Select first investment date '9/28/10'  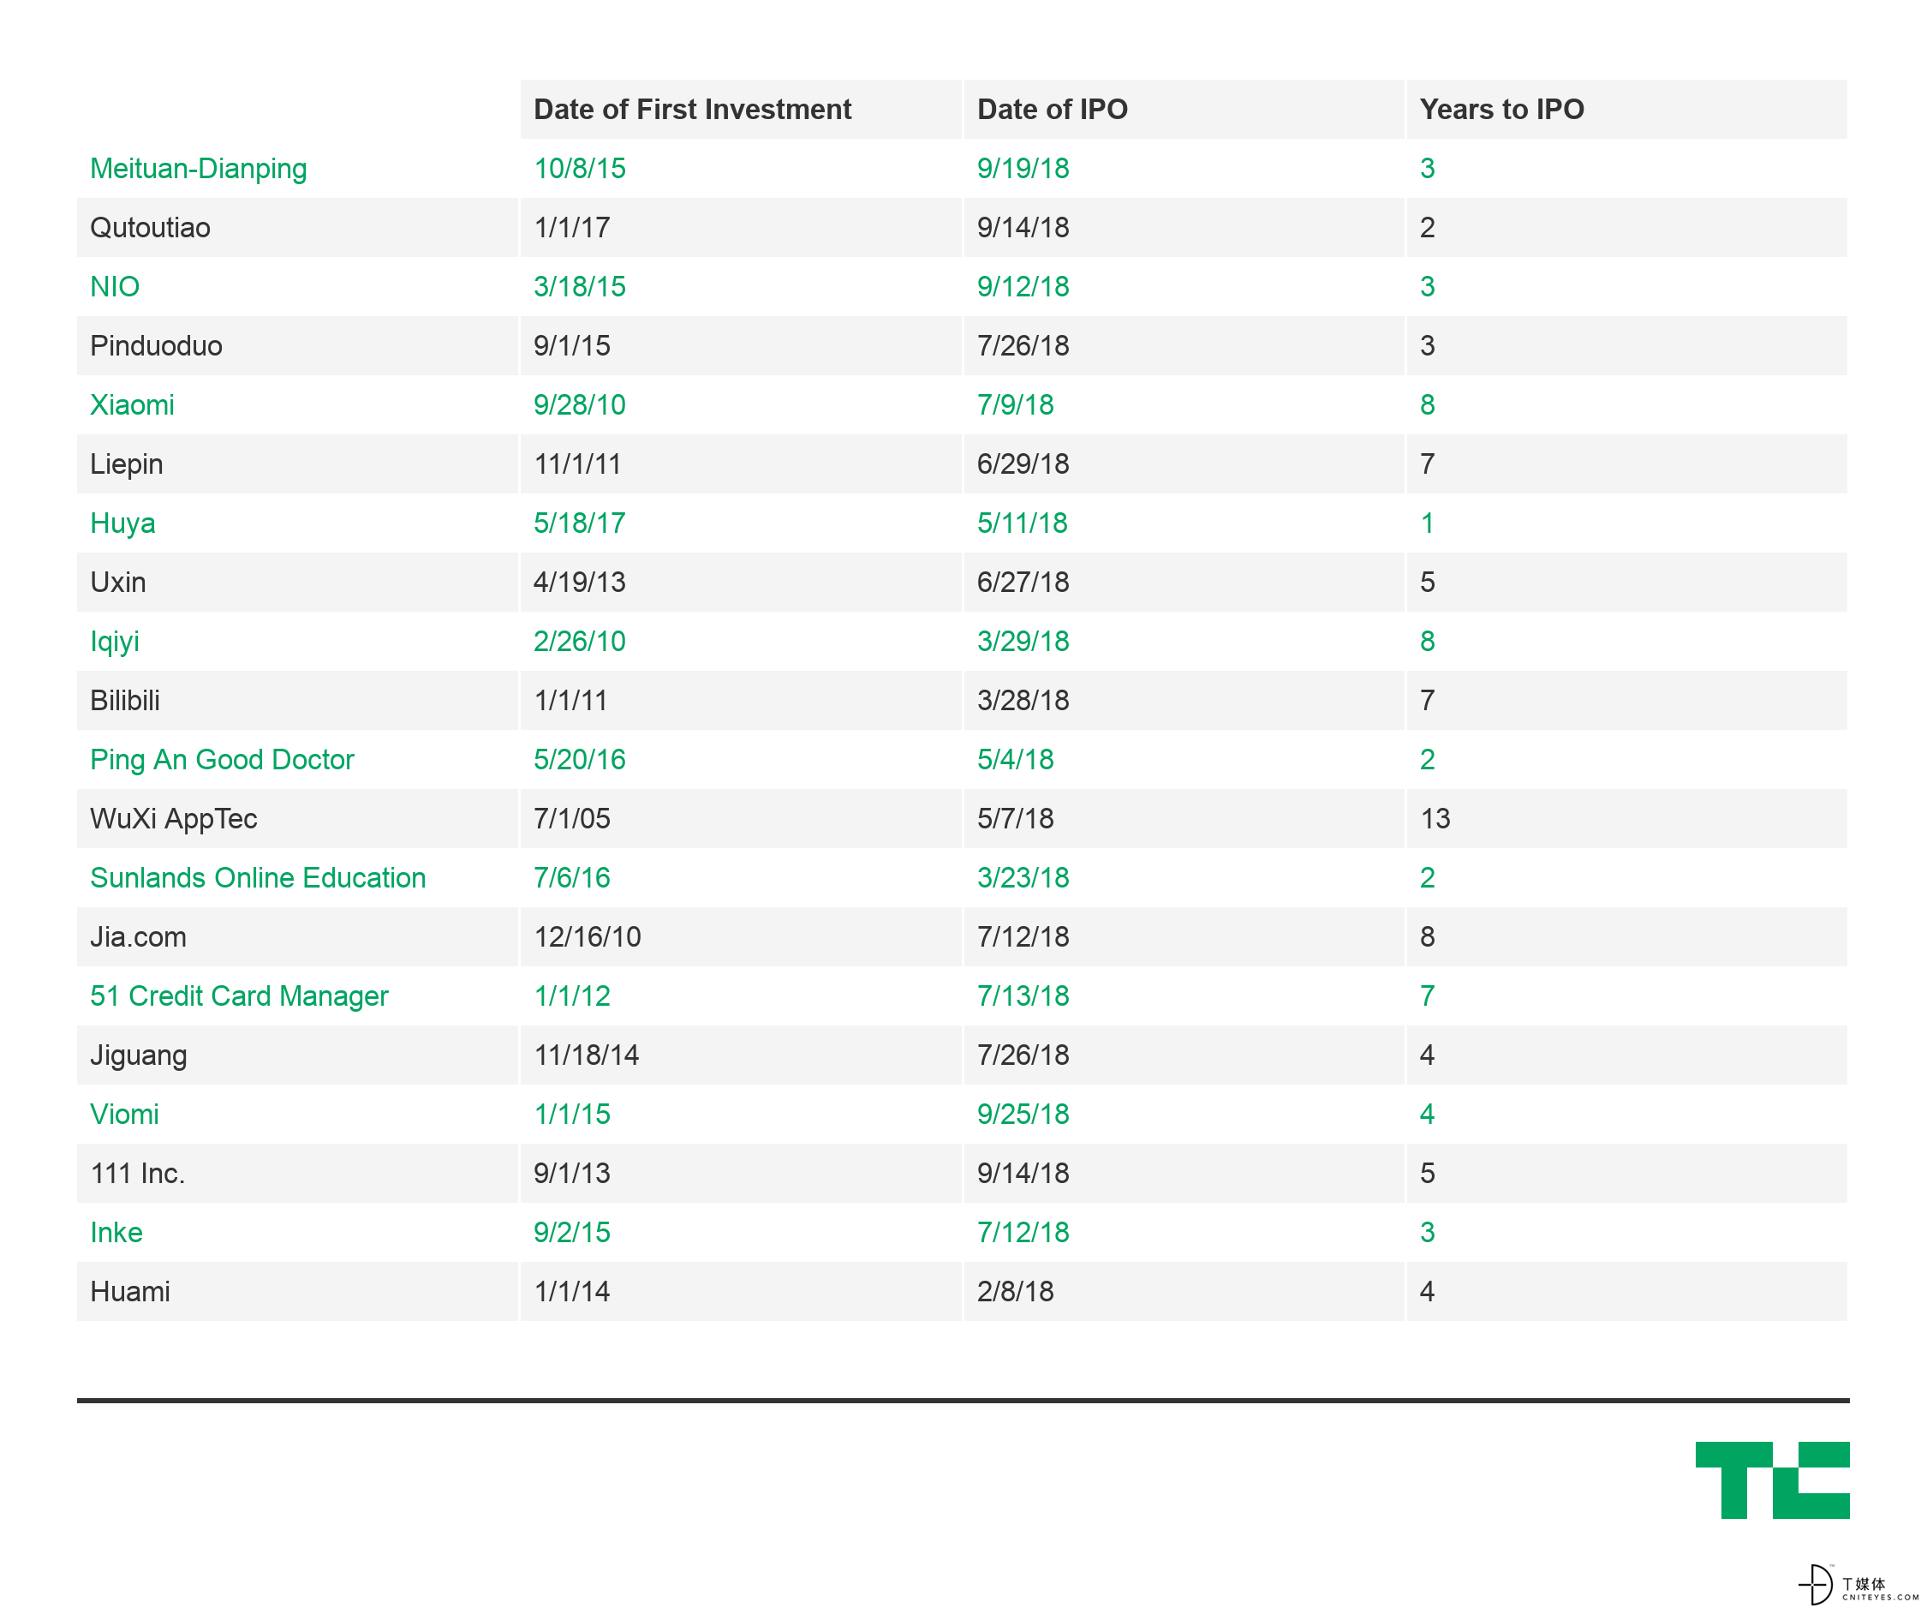[x=579, y=405]
